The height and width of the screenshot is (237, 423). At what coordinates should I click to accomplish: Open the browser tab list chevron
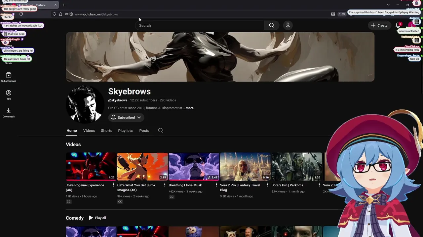click(x=388, y=5)
